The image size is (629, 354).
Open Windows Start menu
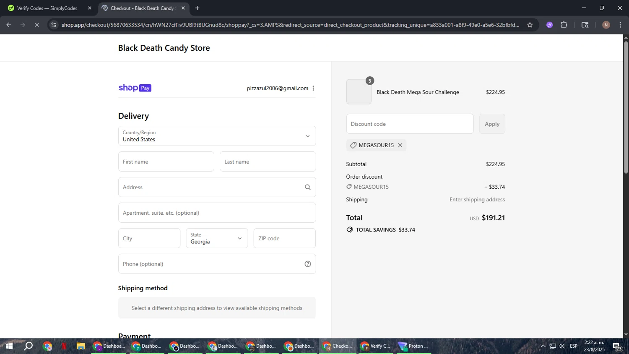click(9, 346)
